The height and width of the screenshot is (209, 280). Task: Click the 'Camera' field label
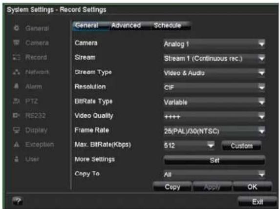(x=86, y=43)
